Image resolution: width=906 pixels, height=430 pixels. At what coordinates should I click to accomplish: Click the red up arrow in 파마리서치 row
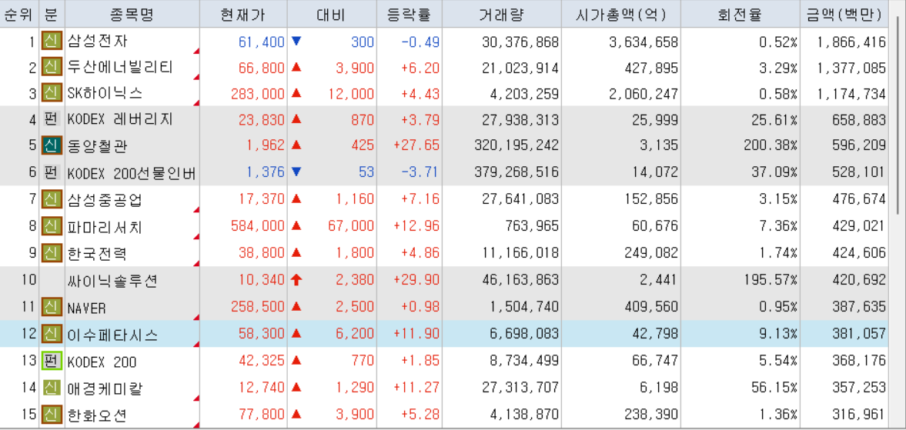296,225
